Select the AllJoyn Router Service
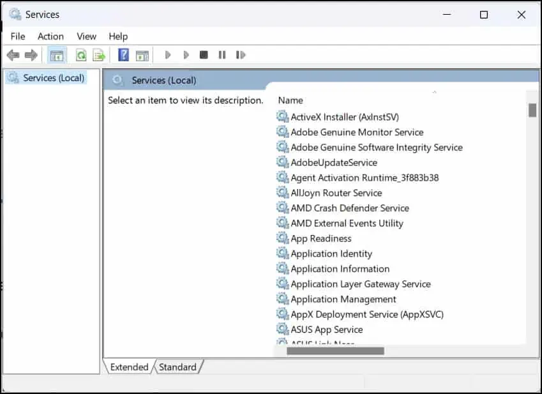 (336, 192)
